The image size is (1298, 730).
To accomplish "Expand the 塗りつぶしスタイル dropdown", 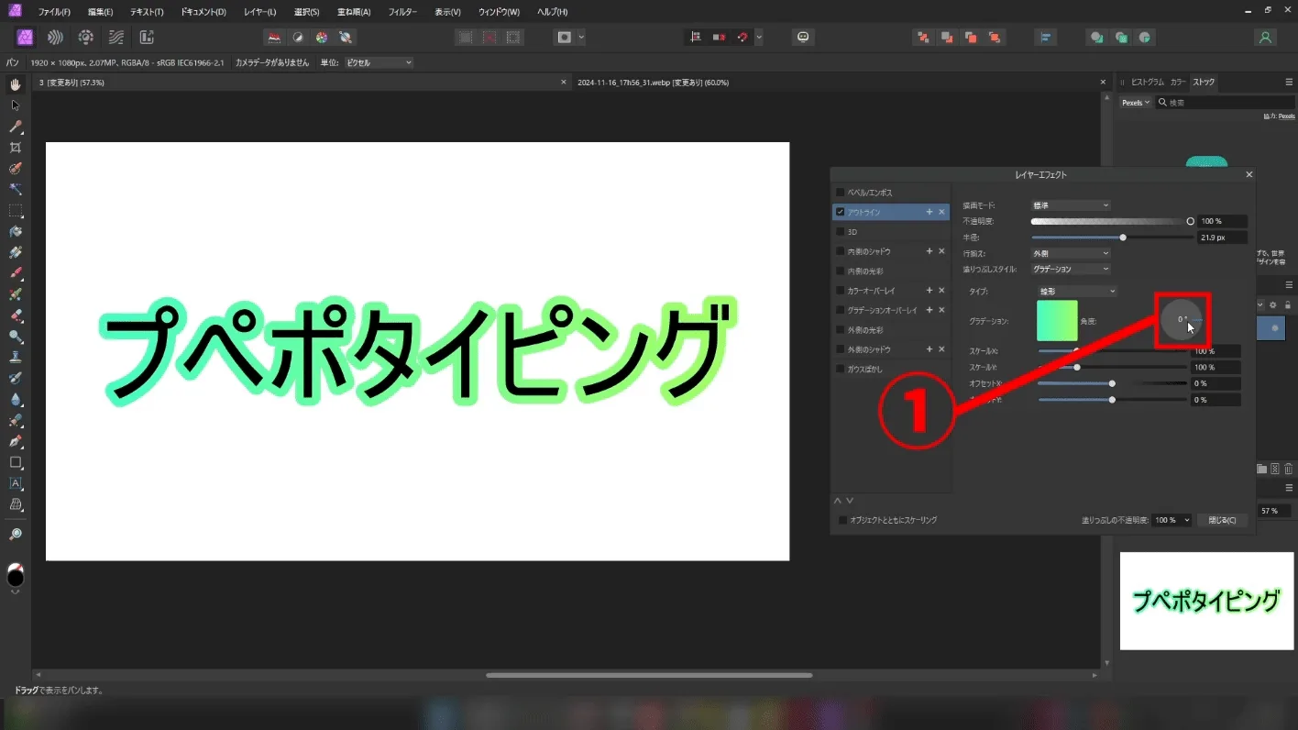I will (1071, 270).
